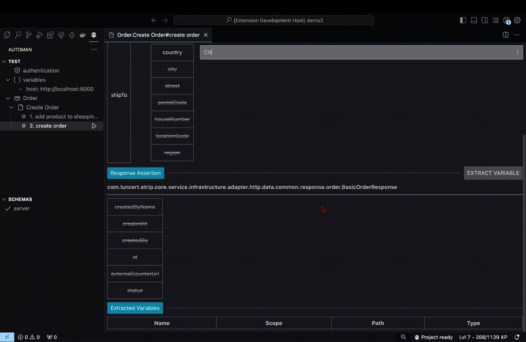Screen dimensions: 526x342
Task: Toggle the createdAt response field
Action: tap(135, 223)
